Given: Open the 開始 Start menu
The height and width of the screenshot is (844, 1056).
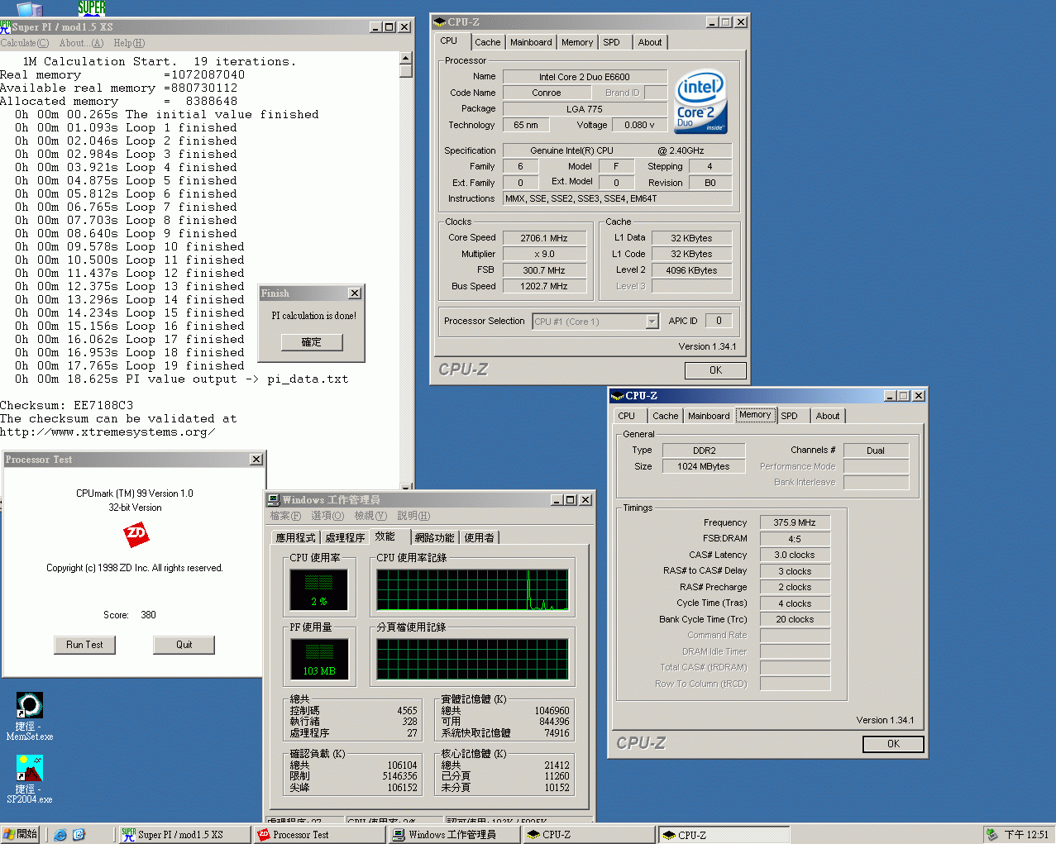Looking at the screenshot, I should tap(21, 835).
